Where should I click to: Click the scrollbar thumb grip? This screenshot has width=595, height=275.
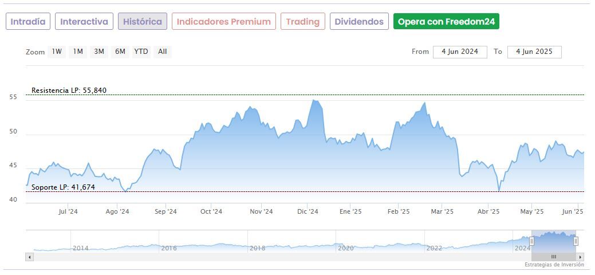[553, 257]
